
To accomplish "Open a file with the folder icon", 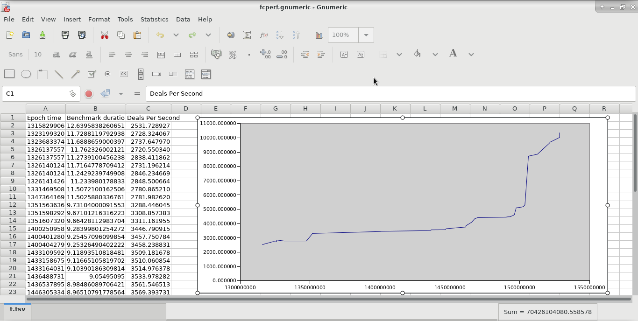I will pos(26,35).
